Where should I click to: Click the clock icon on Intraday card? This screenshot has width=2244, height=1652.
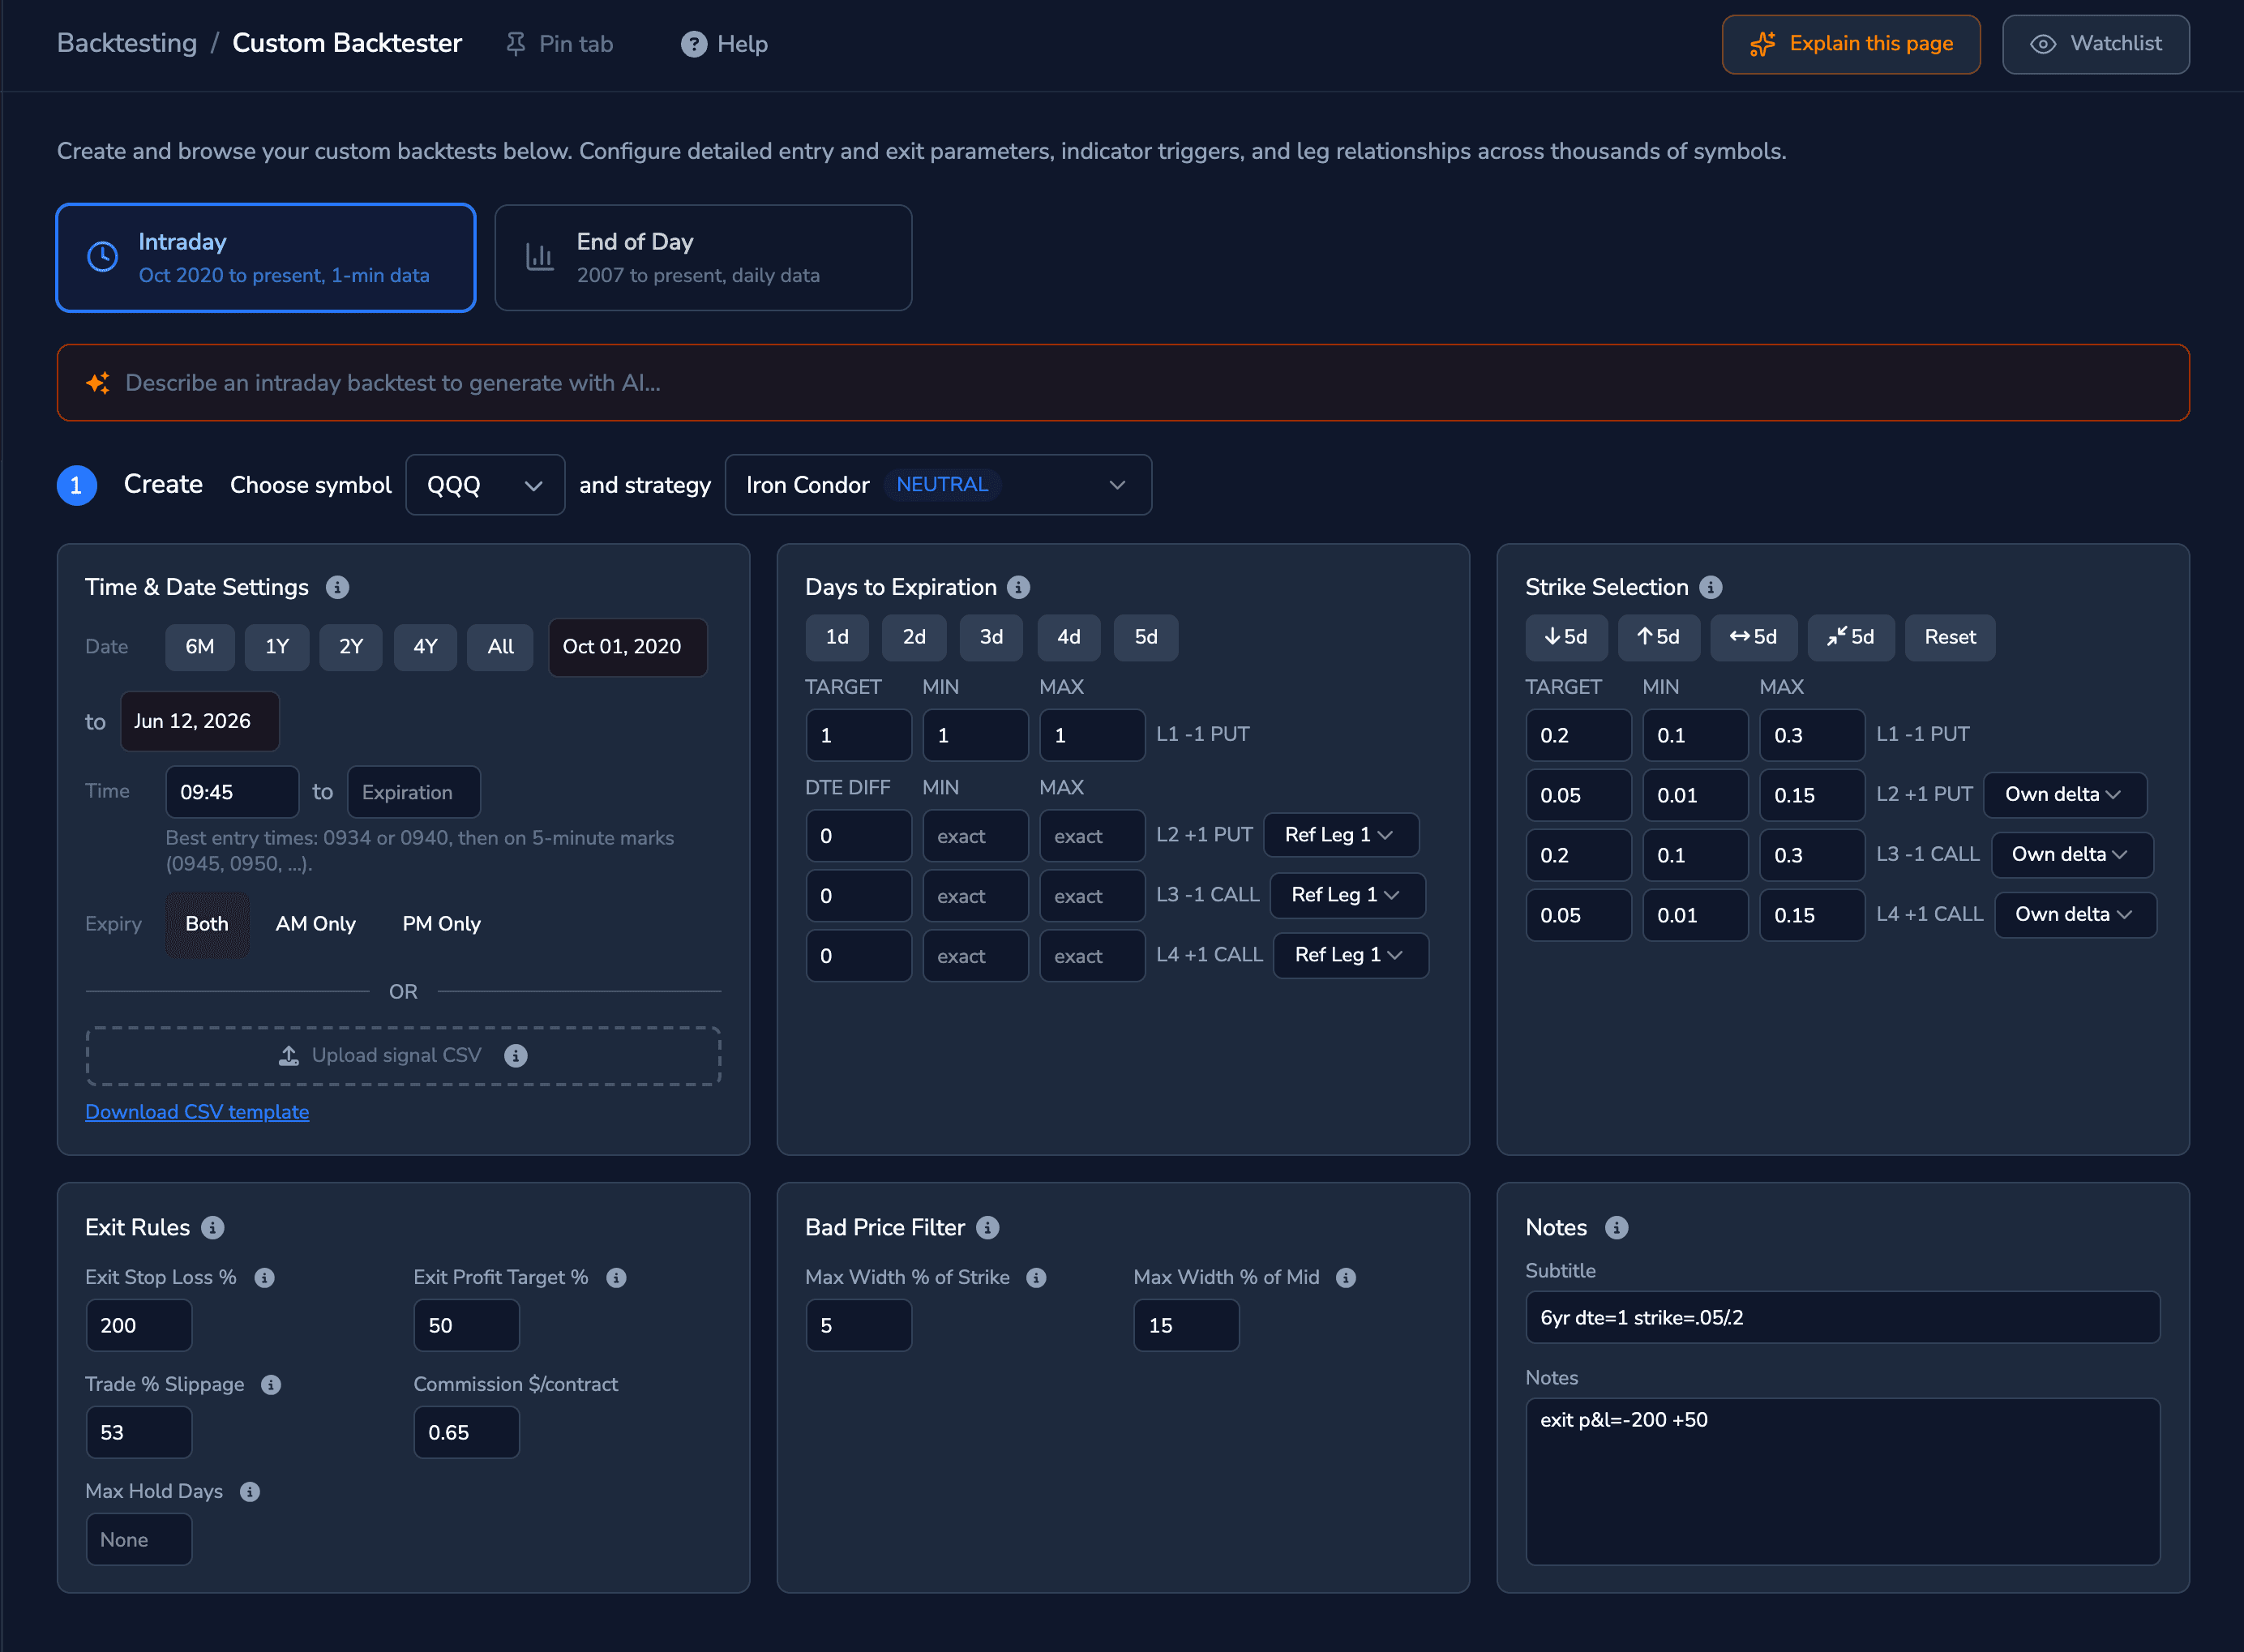[102, 257]
